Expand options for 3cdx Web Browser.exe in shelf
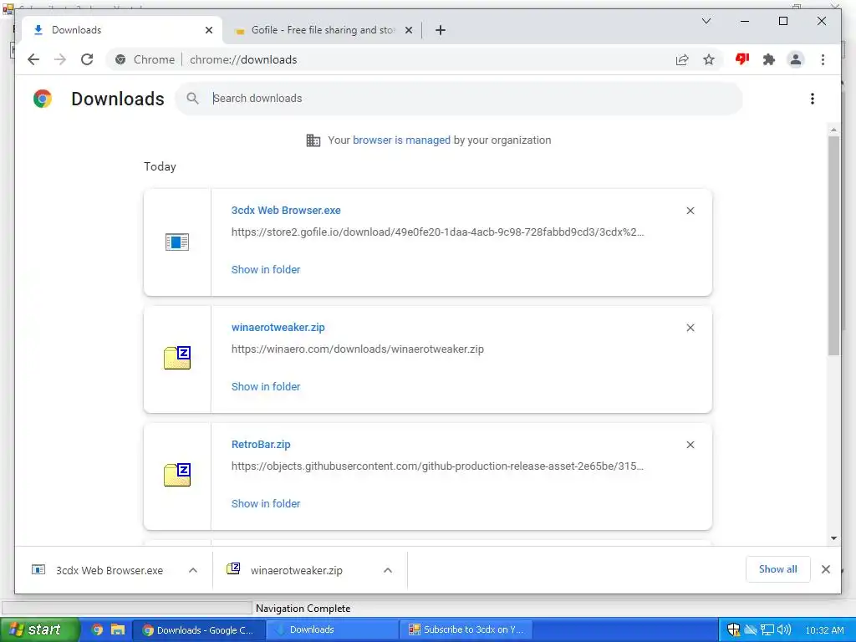856x642 pixels. point(193,570)
